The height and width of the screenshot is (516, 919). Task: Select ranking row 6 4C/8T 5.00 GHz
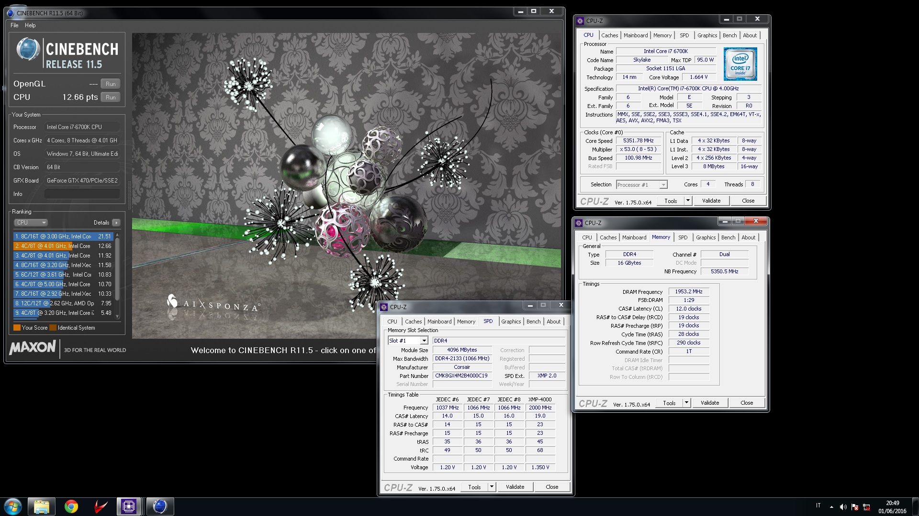click(x=63, y=284)
